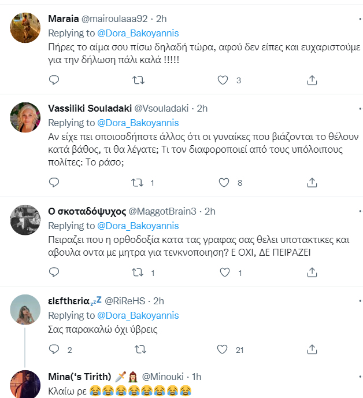
Task: Retweet eleftheria's reply
Action: pyautogui.click(x=140, y=349)
